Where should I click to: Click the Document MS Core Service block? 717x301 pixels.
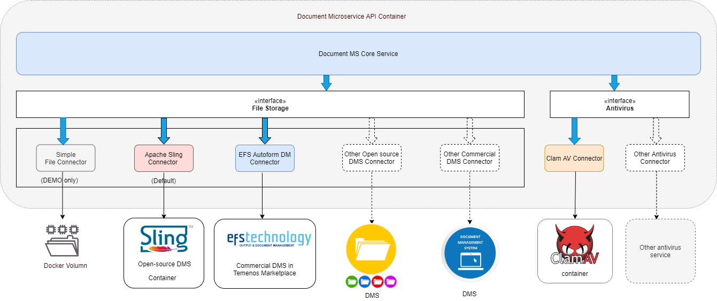358,53
